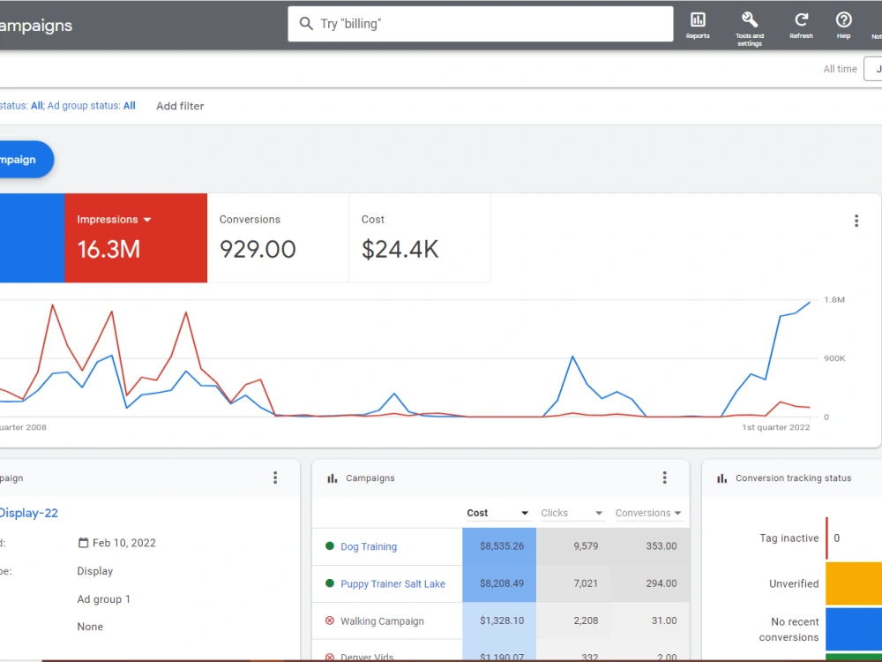The width and height of the screenshot is (882, 662).
Task: Select the red Impressions scorecard tile
Action: pyautogui.click(x=136, y=238)
